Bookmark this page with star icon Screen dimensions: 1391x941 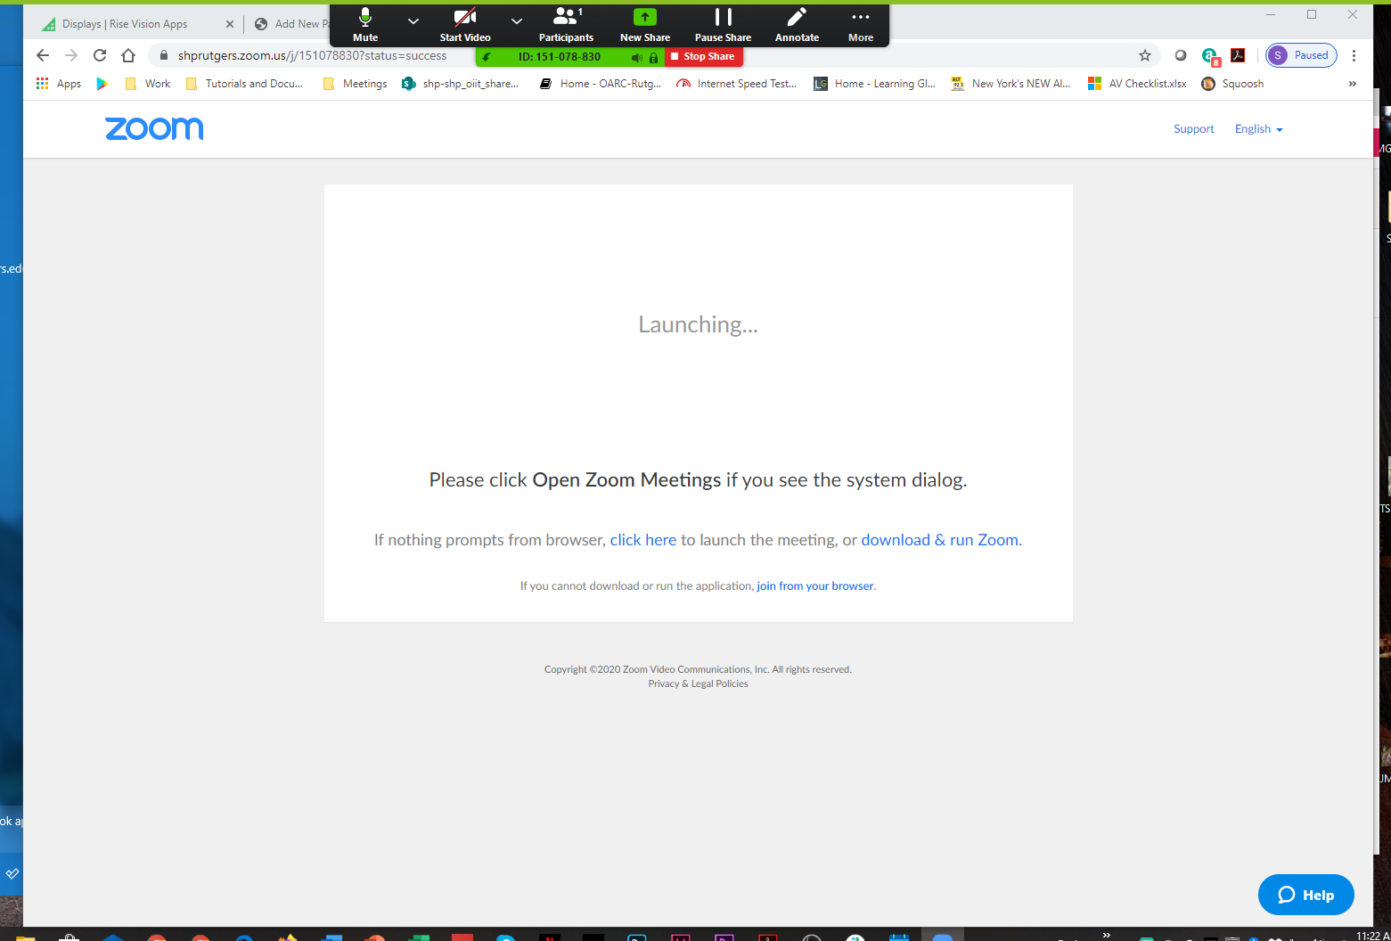tap(1145, 55)
